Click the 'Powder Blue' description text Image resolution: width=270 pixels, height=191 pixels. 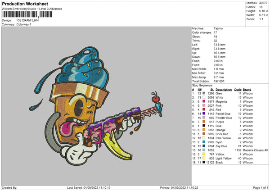(x=224, y=118)
